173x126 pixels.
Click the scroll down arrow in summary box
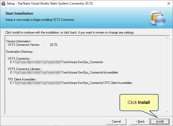tap(167, 112)
